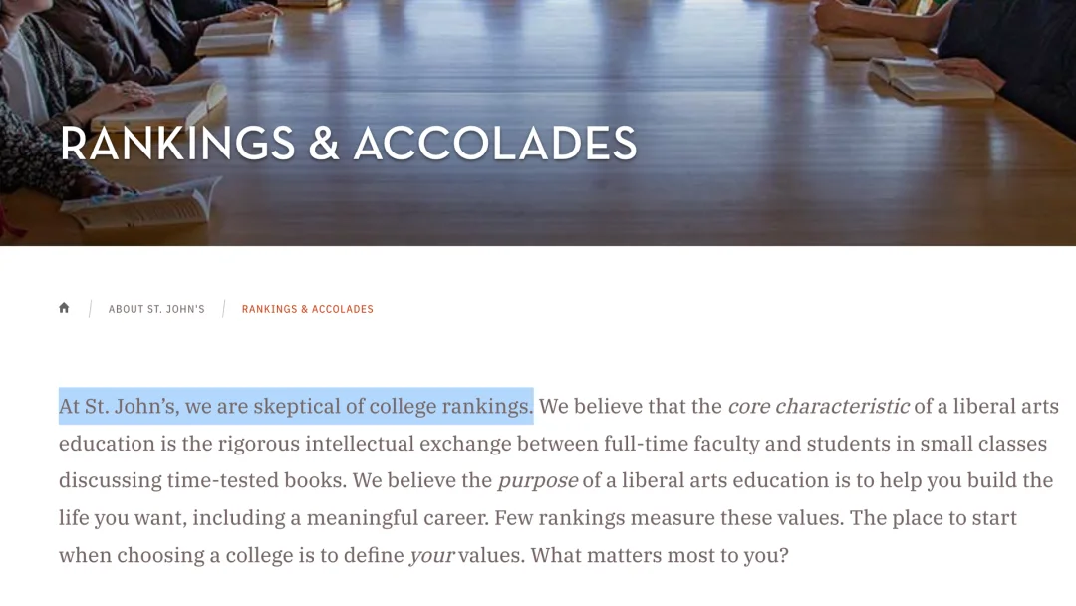Click the Rankings & Accolades page heading
This screenshot has height=606, width=1076.
pyautogui.click(x=349, y=145)
